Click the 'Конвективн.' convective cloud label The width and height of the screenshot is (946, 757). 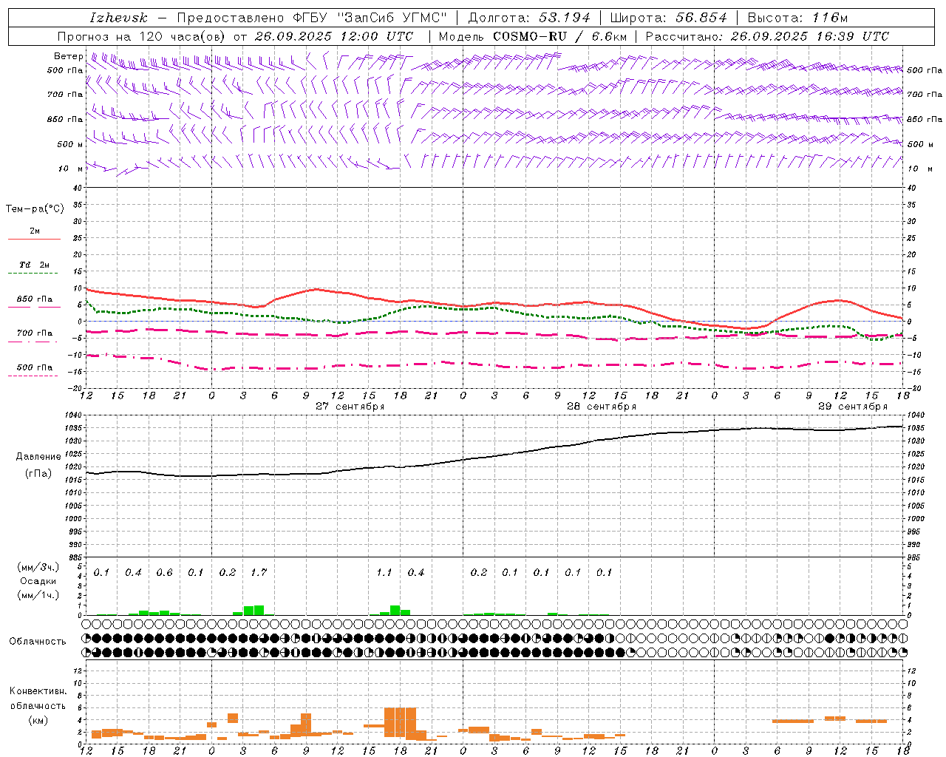tap(38, 691)
